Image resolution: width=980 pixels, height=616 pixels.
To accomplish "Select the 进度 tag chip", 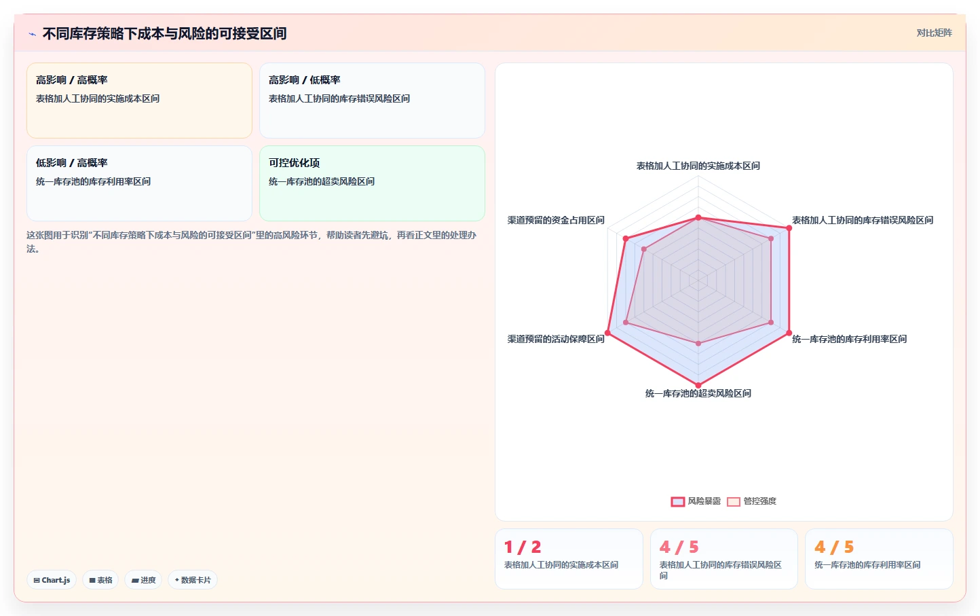I will 143,580.
